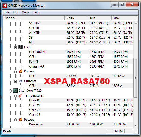Select the Core #2 temperature row
The width and height of the screenshot is (141, 137).
[x=81, y=110]
